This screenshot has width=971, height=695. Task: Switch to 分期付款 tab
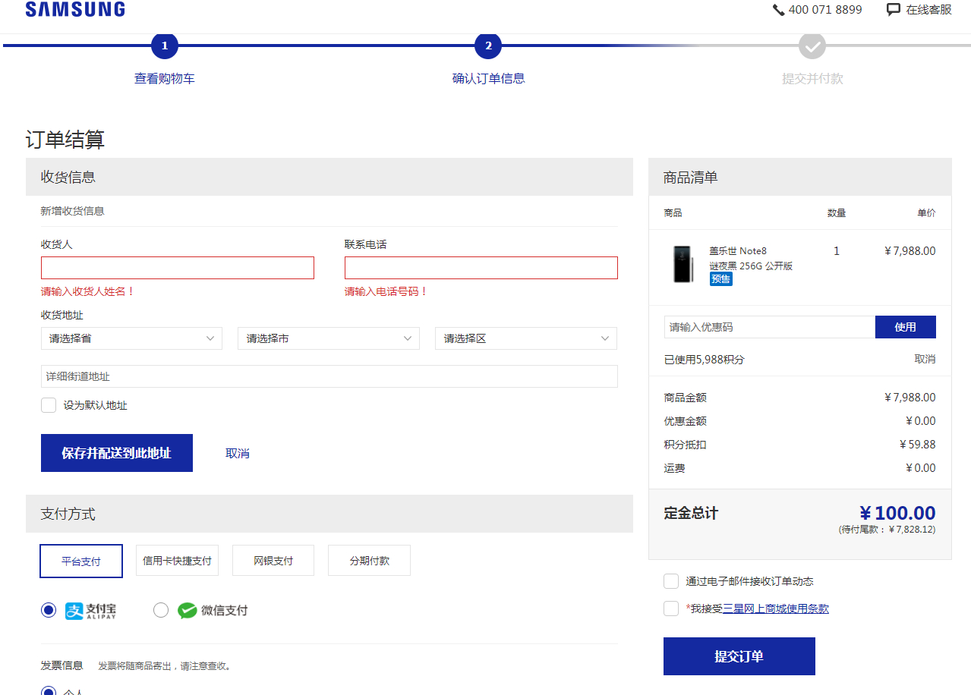pyautogui.click(x=370, y=561)
